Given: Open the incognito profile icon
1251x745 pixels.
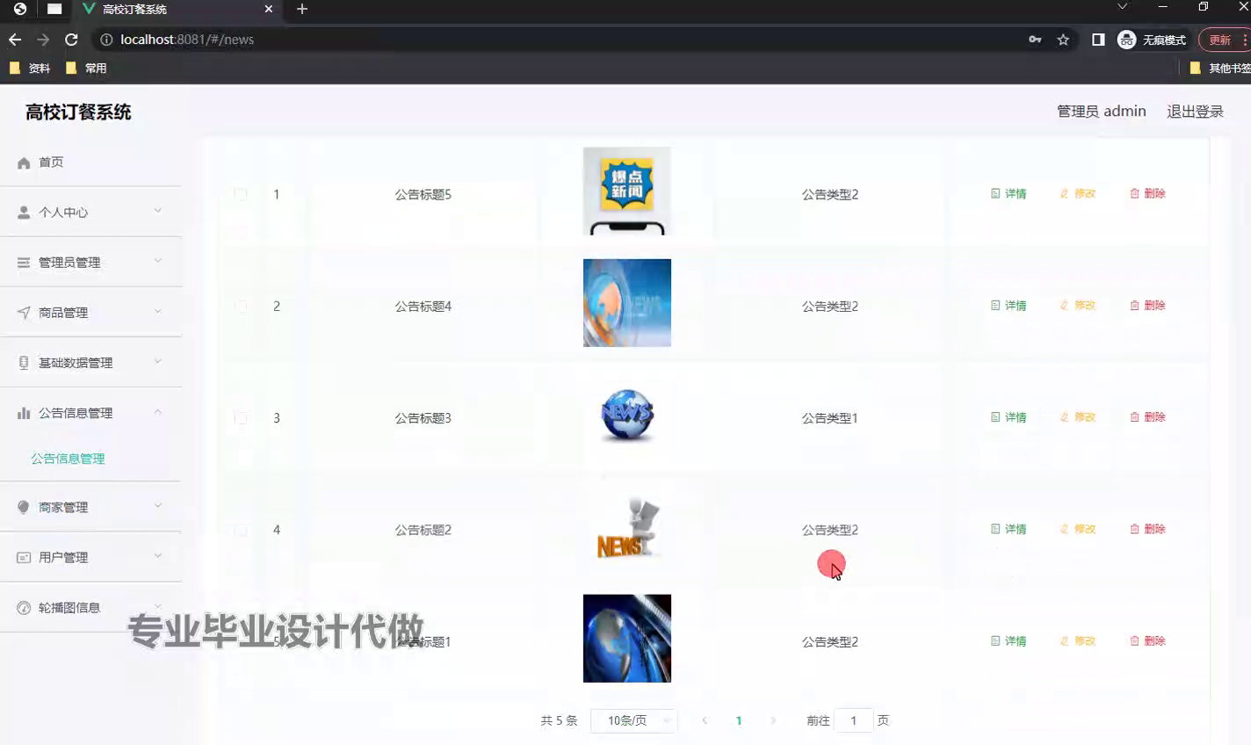Looking at the screenshot, I should coord(1126,40).
